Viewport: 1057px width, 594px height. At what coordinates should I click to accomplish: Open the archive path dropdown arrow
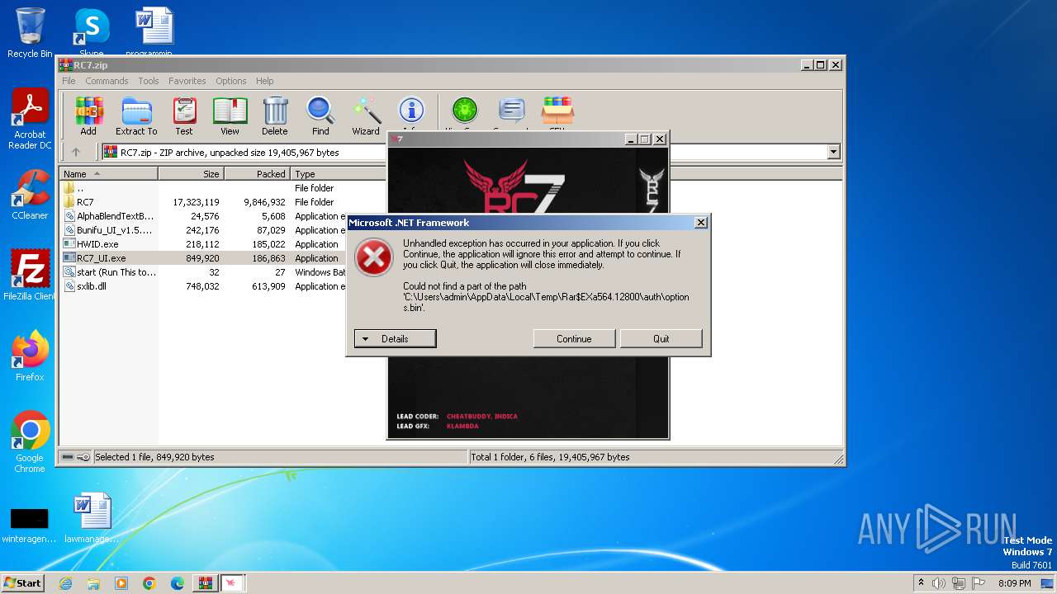(833, 152)
